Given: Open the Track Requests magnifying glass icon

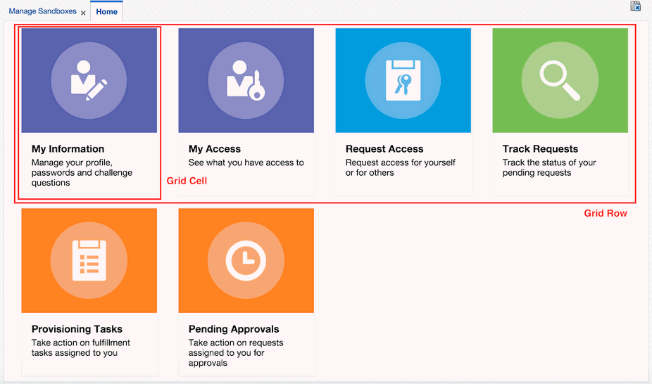Looking at the screenshot, I should tap(560, 81).
